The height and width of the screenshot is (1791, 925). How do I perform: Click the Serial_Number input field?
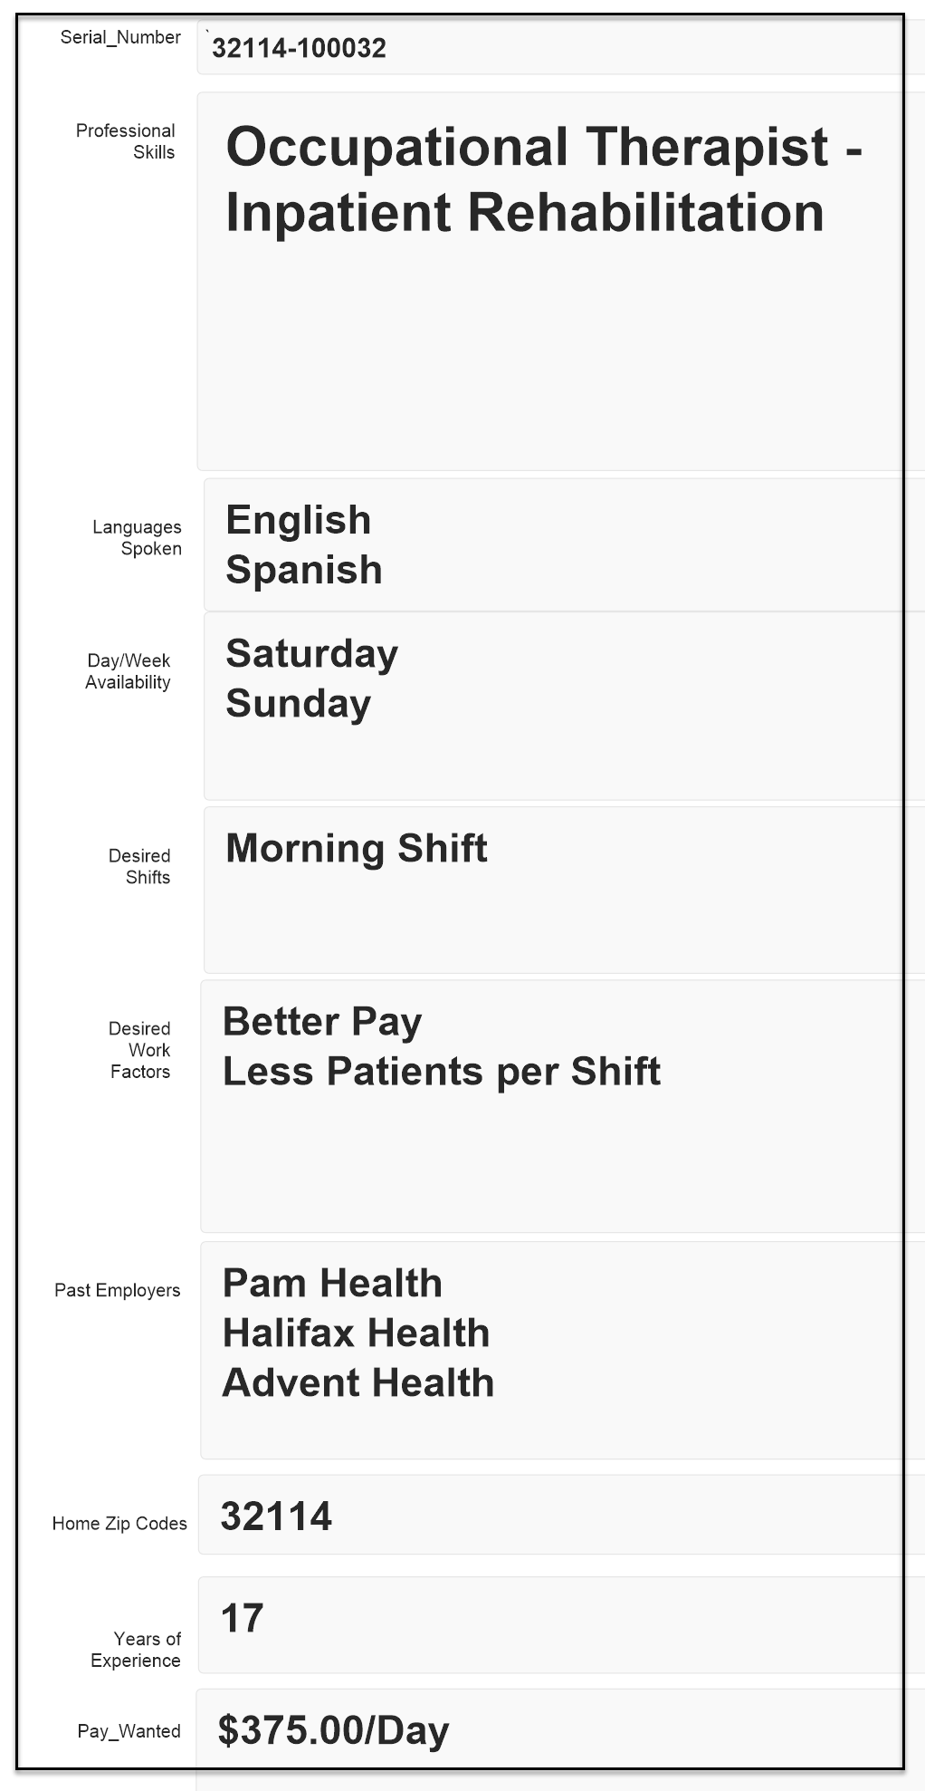coord(552,48)
